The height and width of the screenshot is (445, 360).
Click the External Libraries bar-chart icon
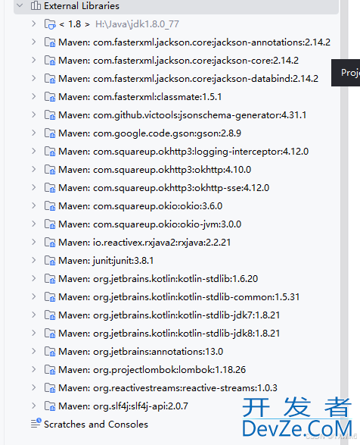pyautogui.click(x=36, y=5)
